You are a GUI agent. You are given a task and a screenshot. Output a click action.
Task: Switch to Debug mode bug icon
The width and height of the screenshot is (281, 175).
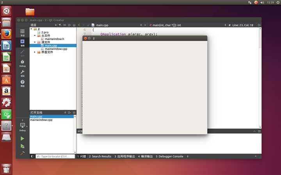pyautogui.click(x=22, y=63)
